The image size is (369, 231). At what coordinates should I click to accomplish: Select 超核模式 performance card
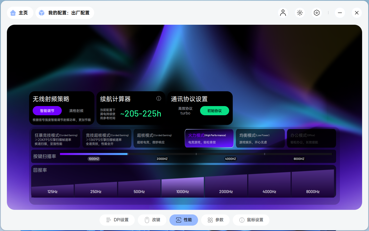coord(158,138)
